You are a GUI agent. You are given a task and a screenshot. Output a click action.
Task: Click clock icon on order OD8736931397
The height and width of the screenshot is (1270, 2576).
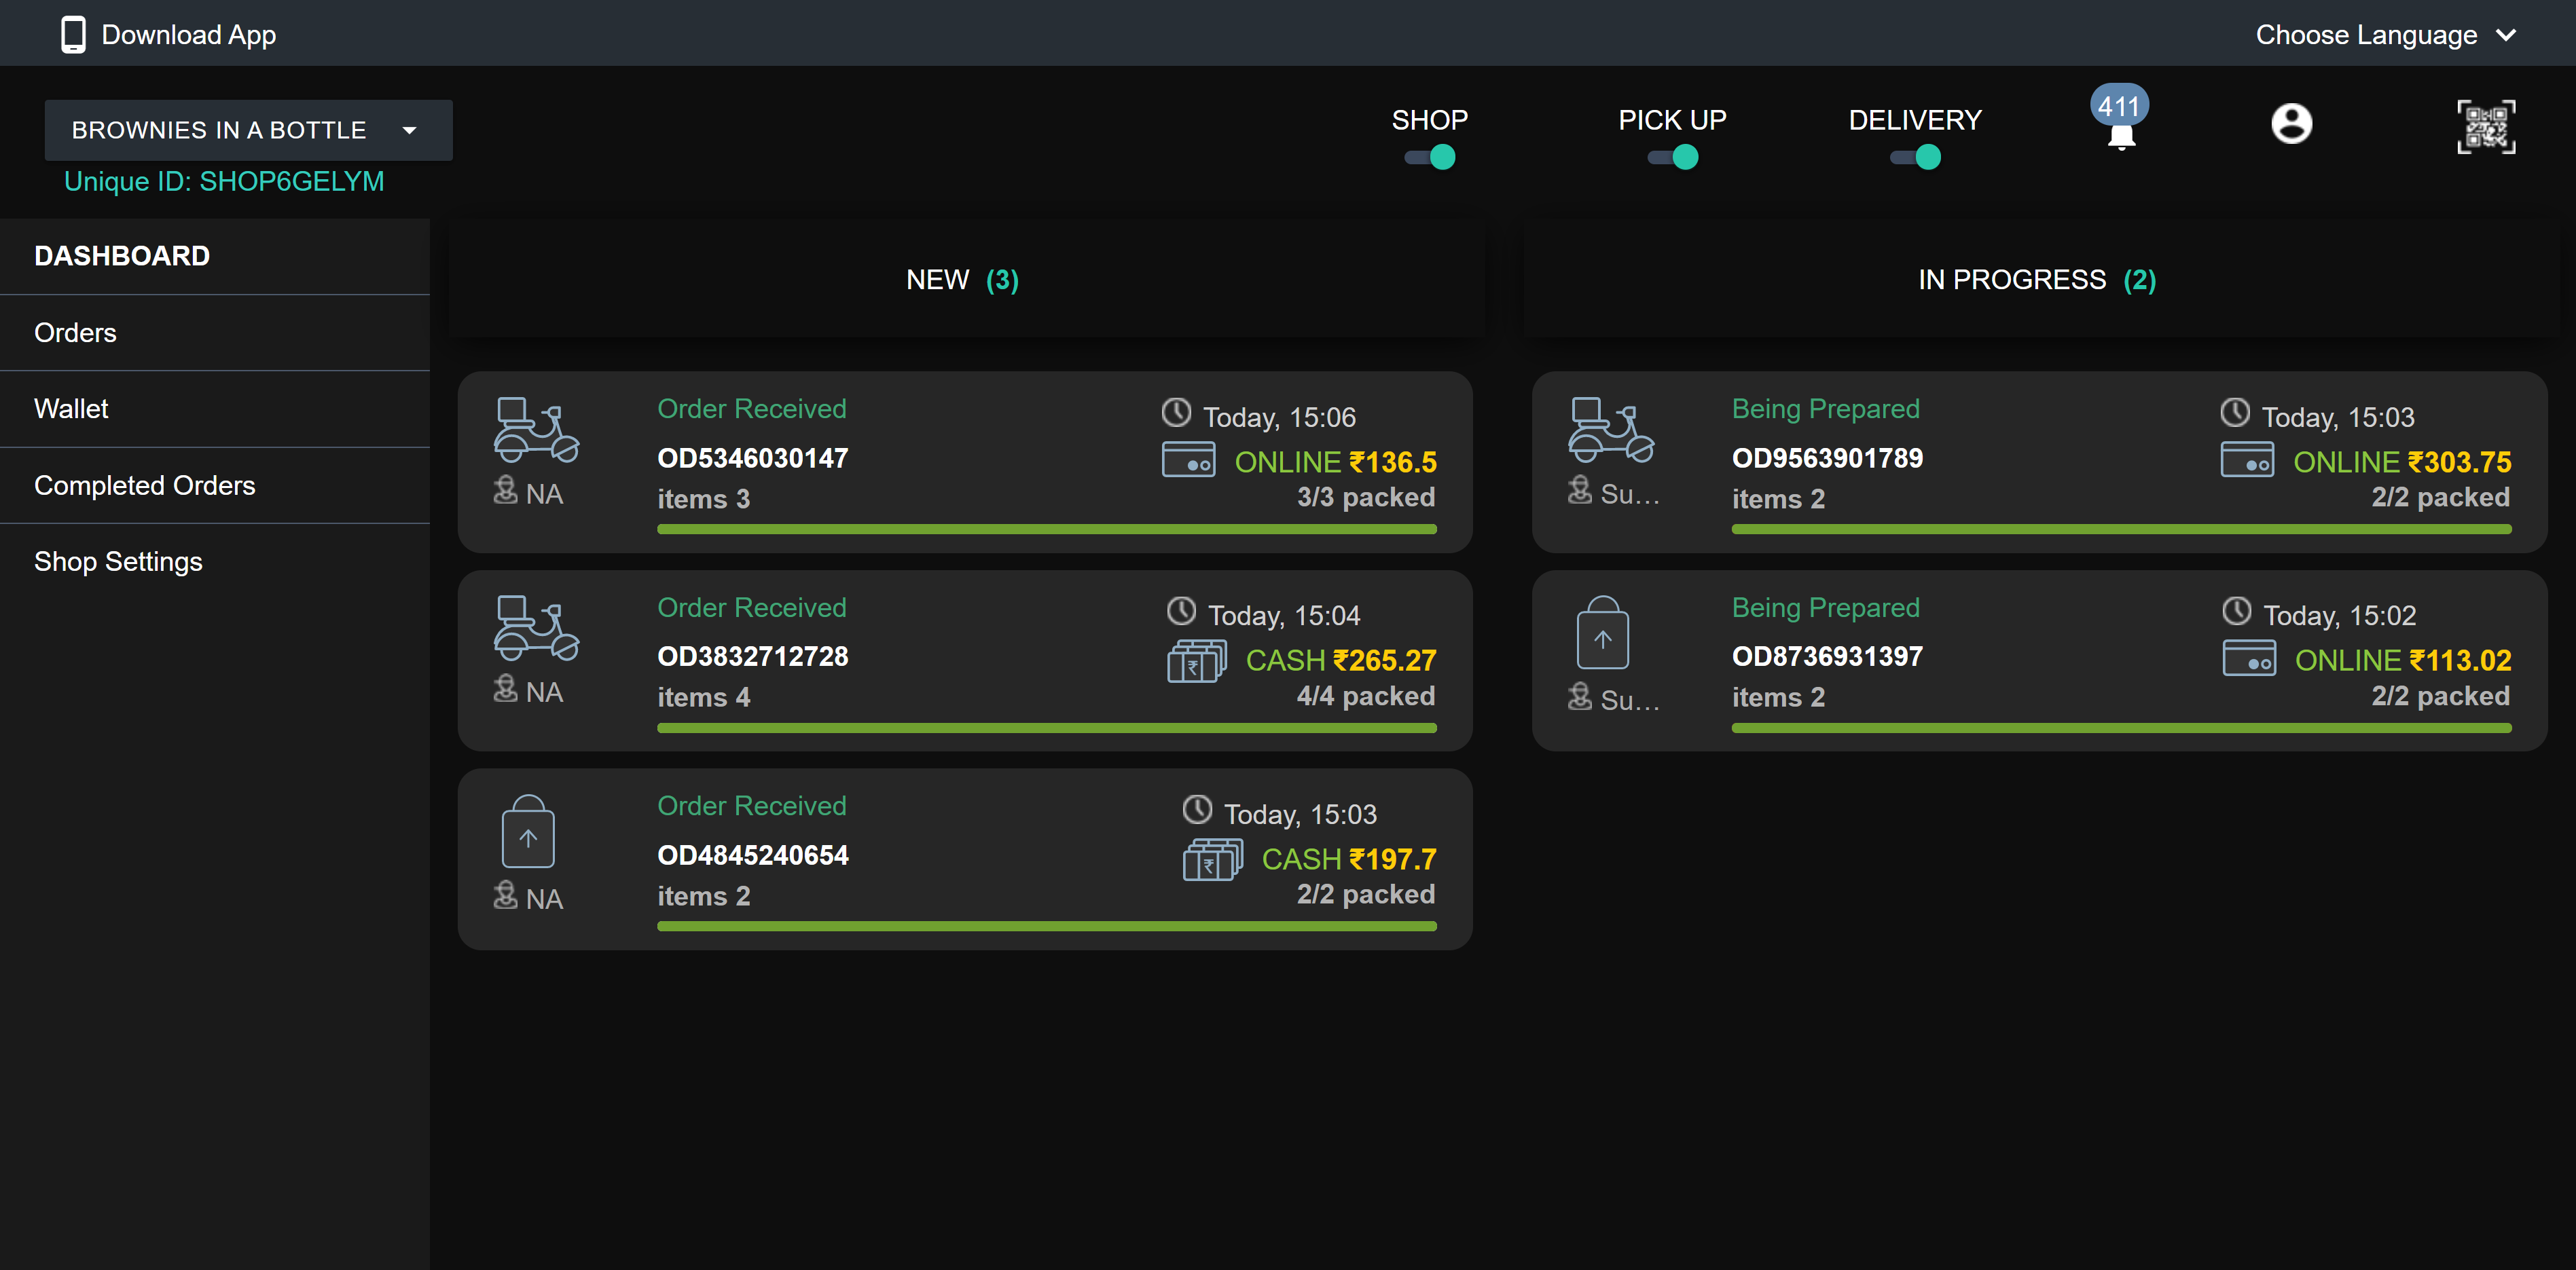(x=2236, y=612)
